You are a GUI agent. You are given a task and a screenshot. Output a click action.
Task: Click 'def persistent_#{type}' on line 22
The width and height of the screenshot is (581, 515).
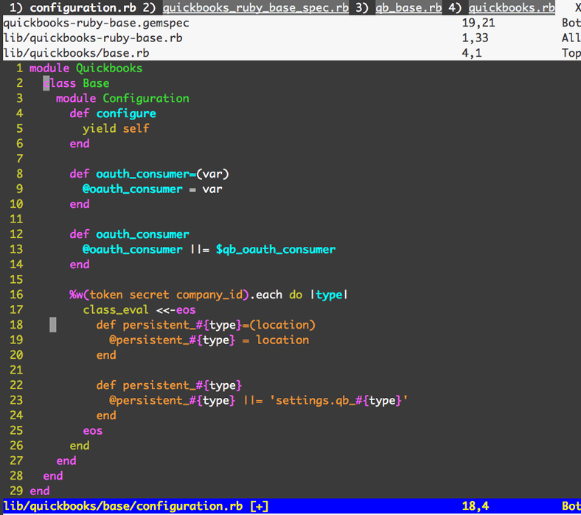(x=169, y=385)
